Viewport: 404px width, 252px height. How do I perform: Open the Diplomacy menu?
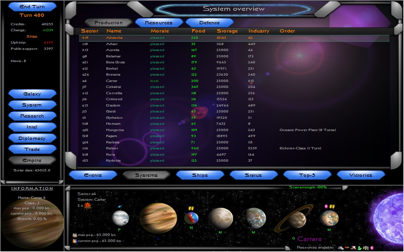coord(32,138)
